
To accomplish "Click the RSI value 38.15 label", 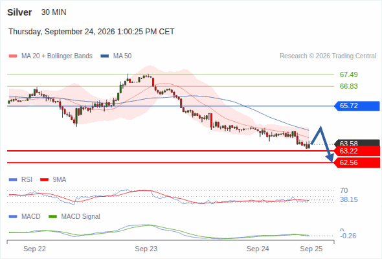I will pos(349,200).
